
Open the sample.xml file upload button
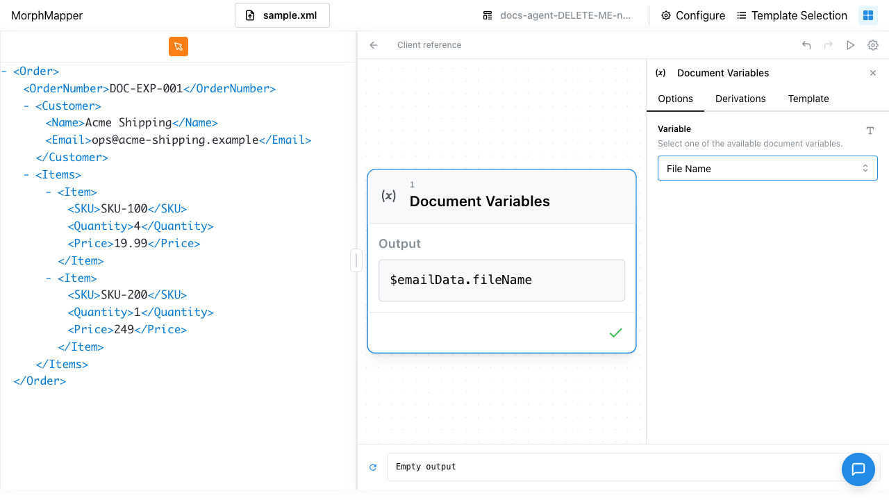point(282,15)
